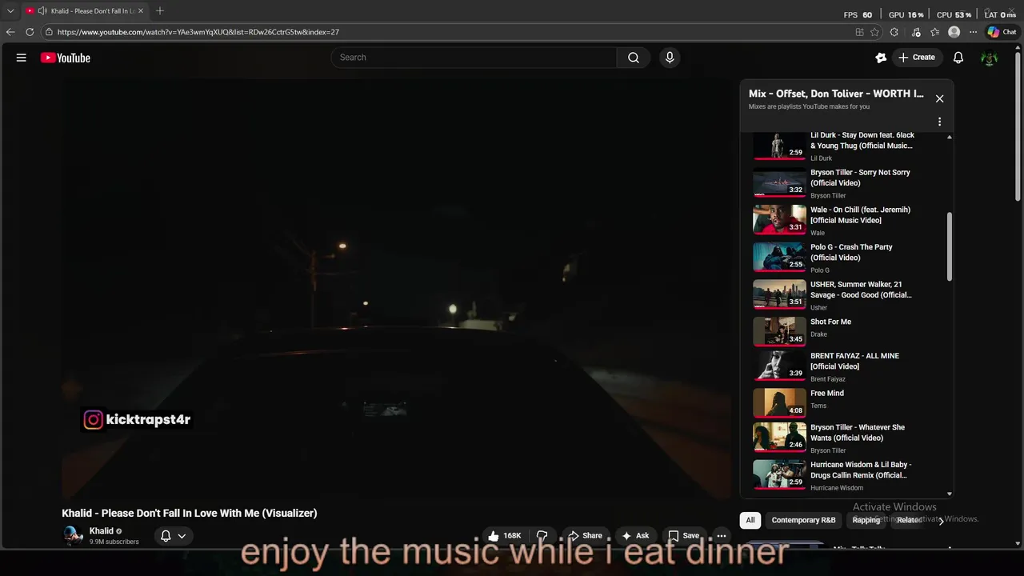The image size is (1024, 576).
Task: Focus the YouTube search field
Action: coord(474,58)
